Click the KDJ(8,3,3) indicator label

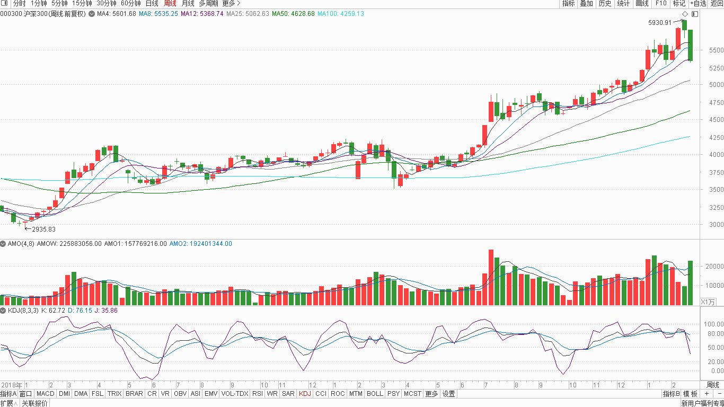coord(23,310)
